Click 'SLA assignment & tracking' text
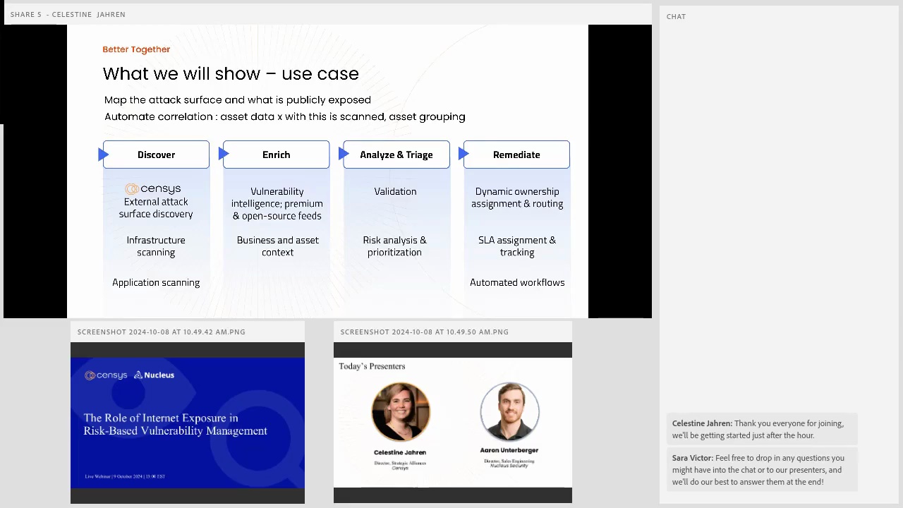 point(517,246)
